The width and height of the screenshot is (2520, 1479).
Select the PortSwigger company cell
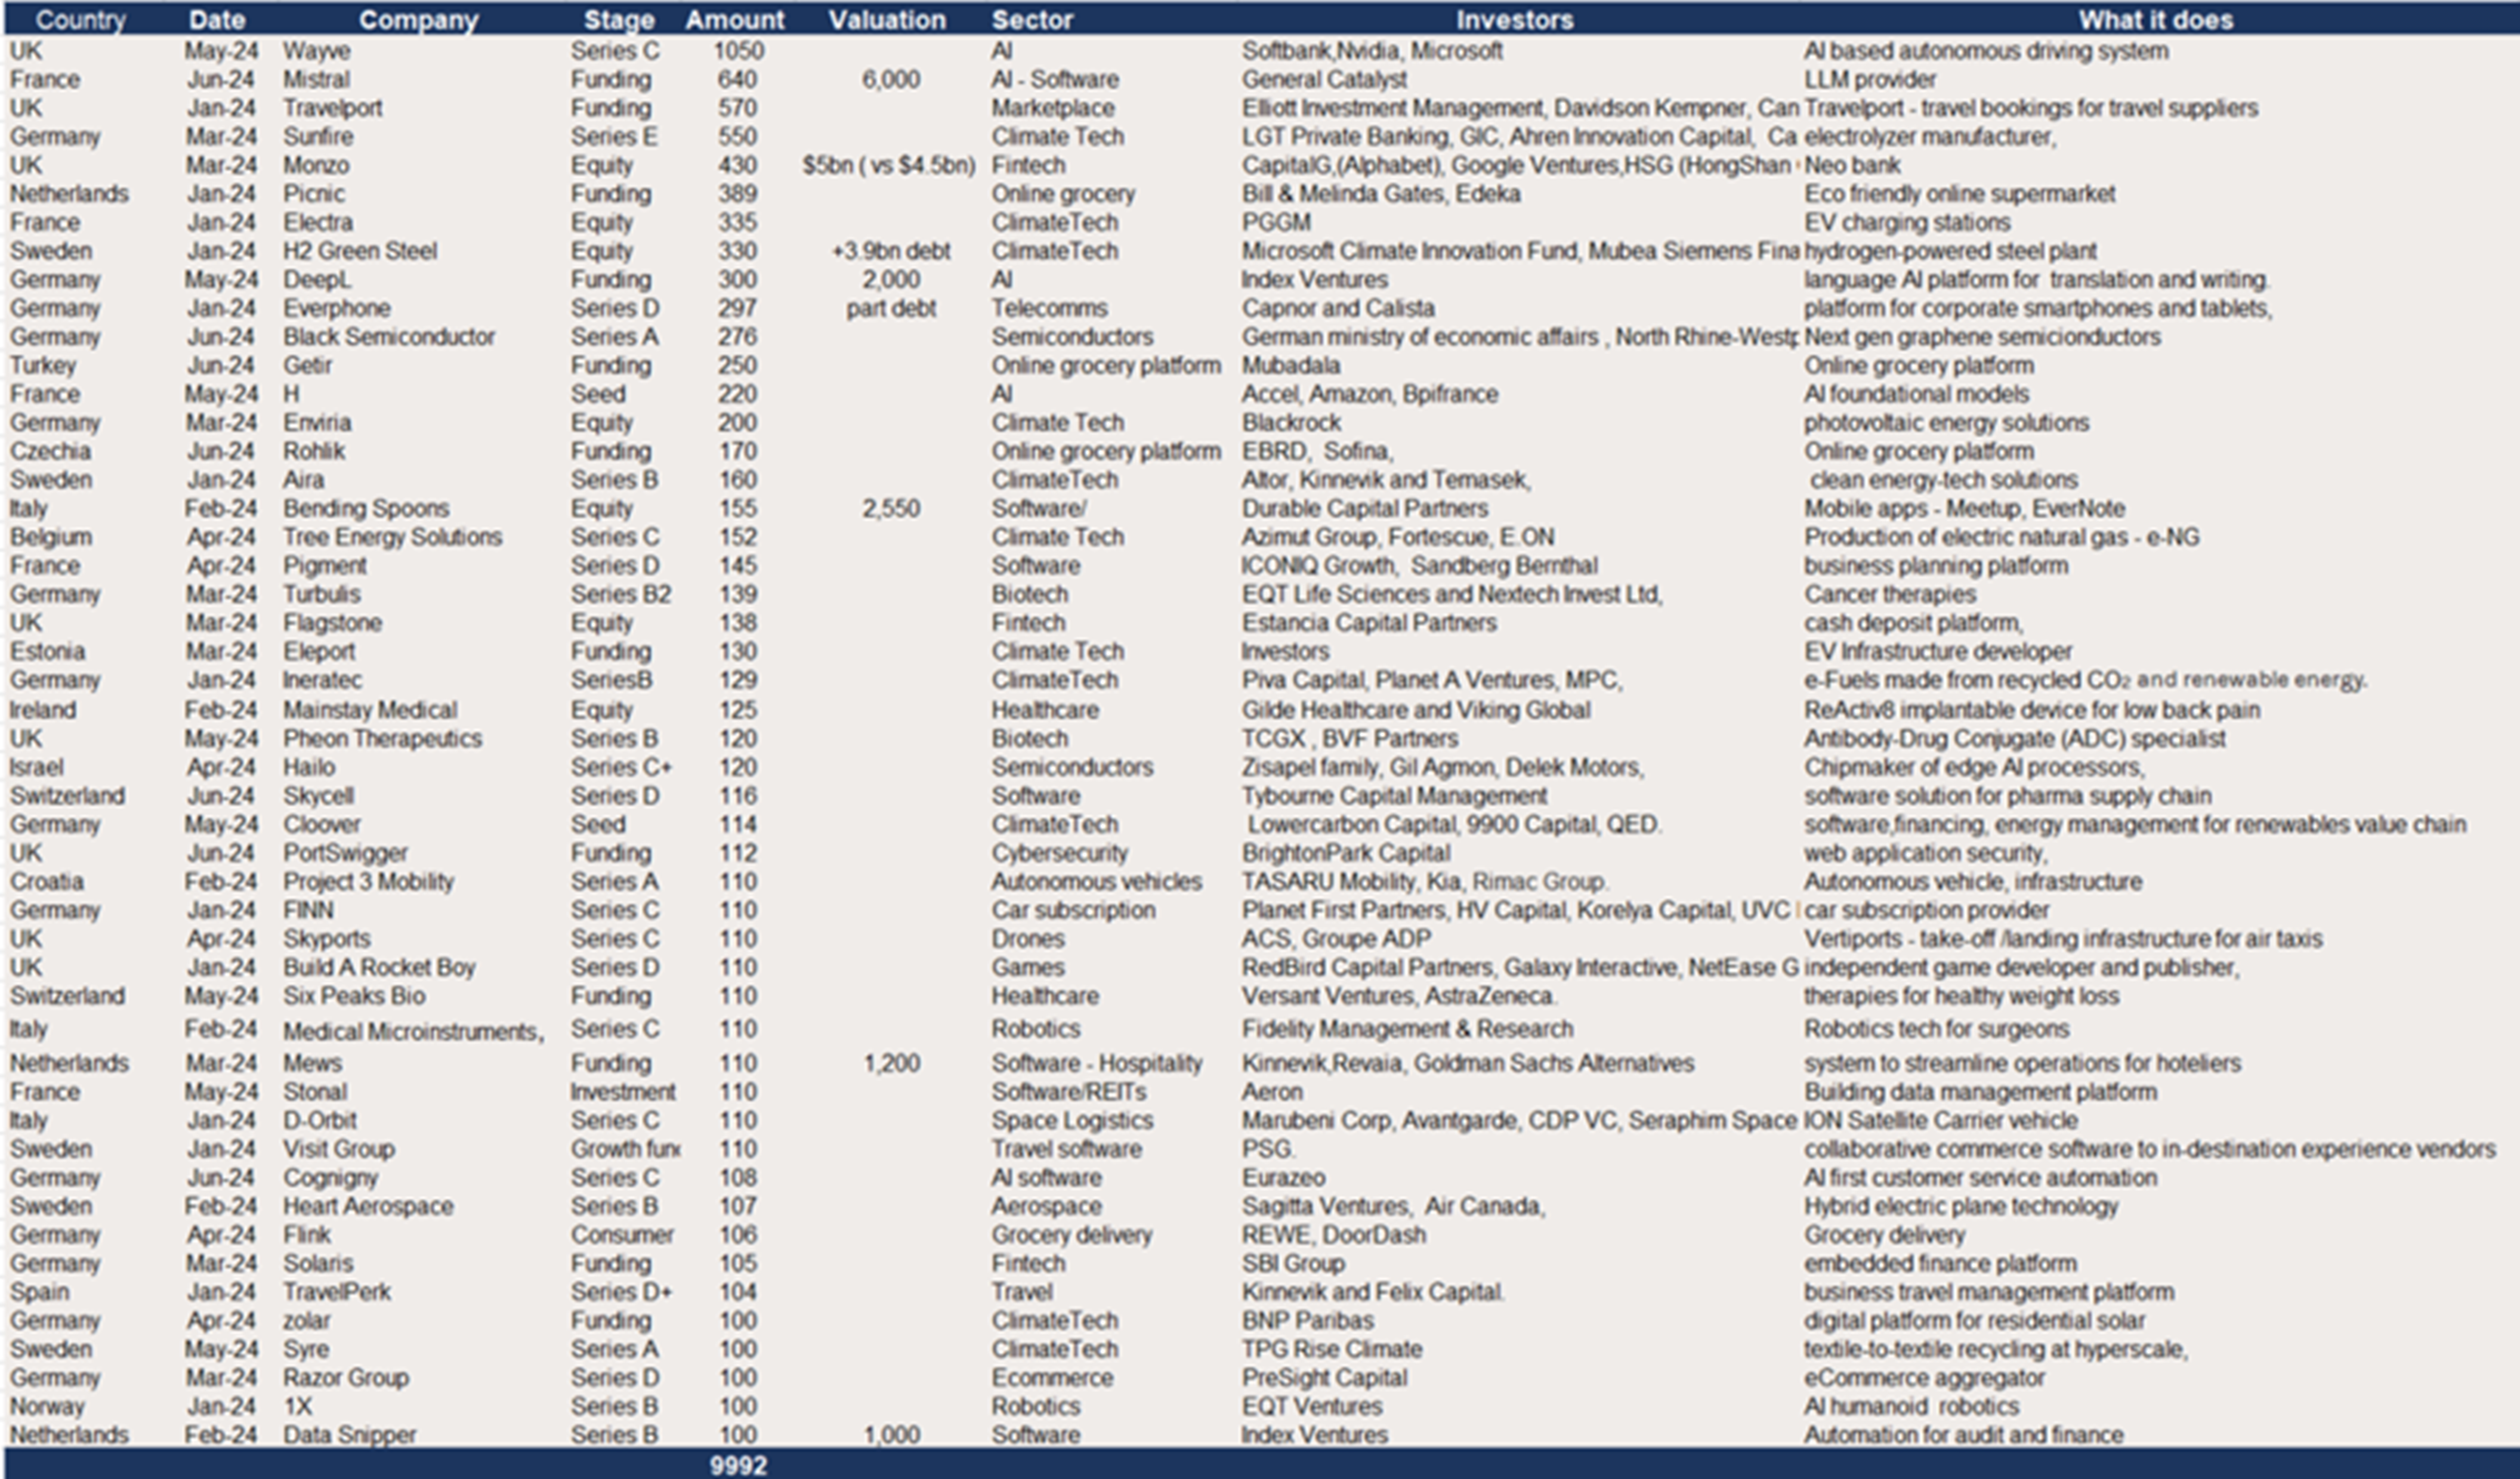click(345, 853)
